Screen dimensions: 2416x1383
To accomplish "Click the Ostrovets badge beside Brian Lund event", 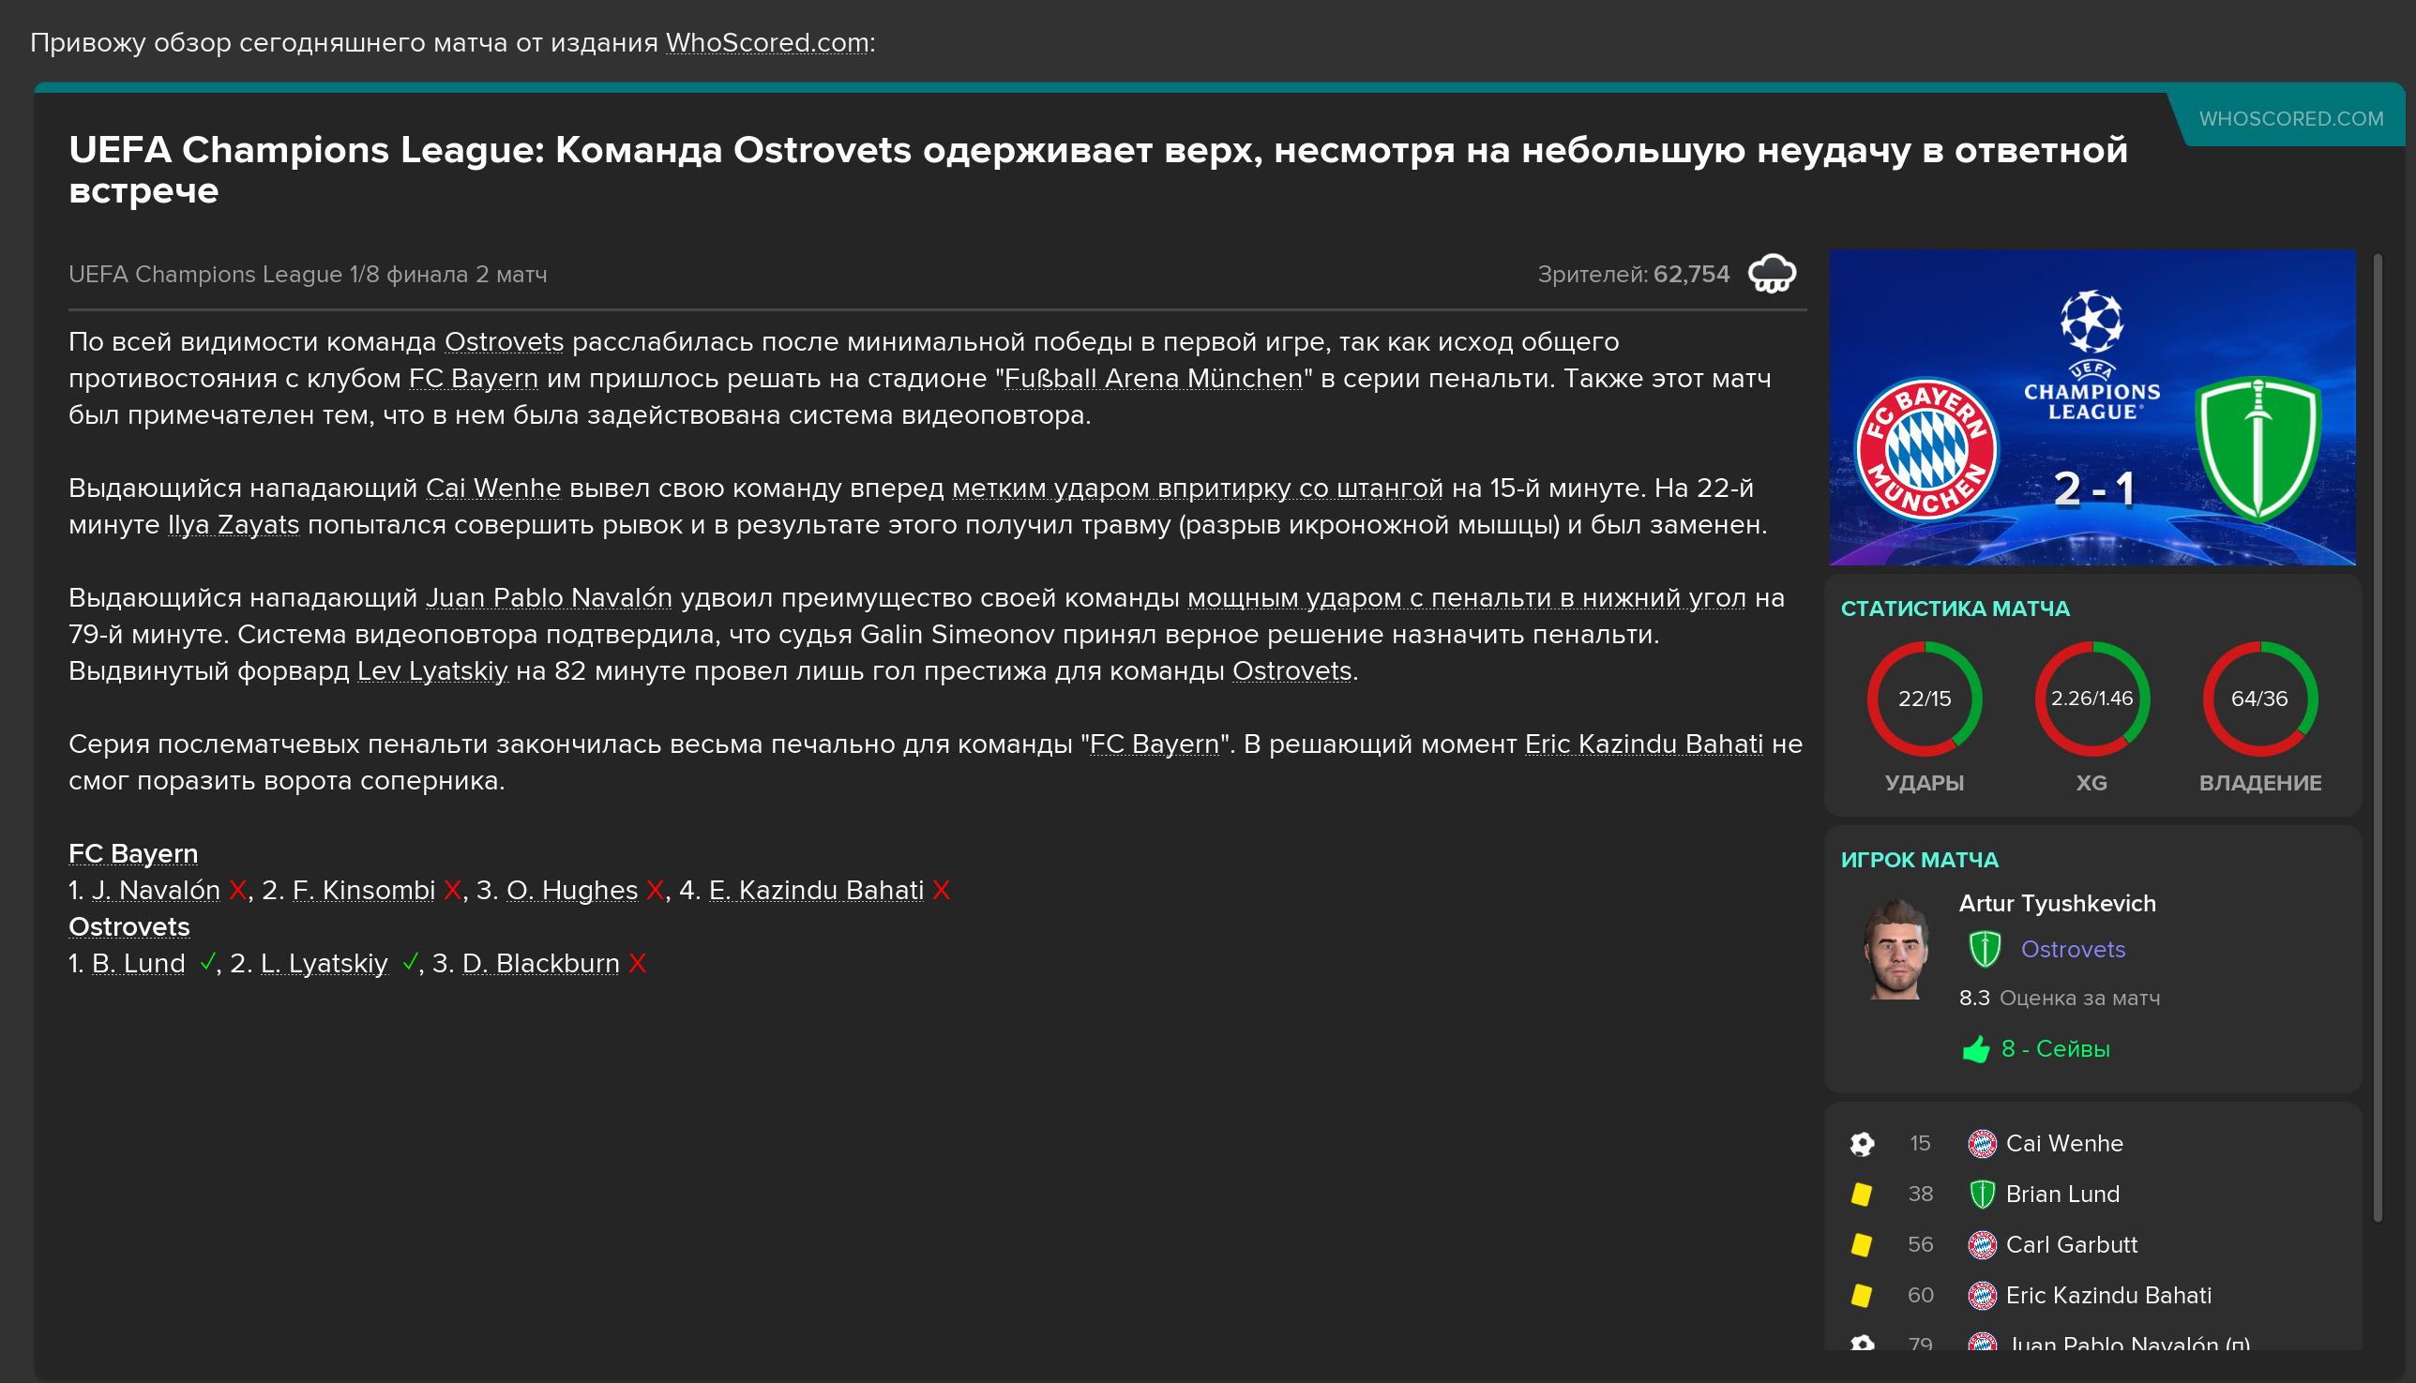I will click(x=1982, y=1194).
